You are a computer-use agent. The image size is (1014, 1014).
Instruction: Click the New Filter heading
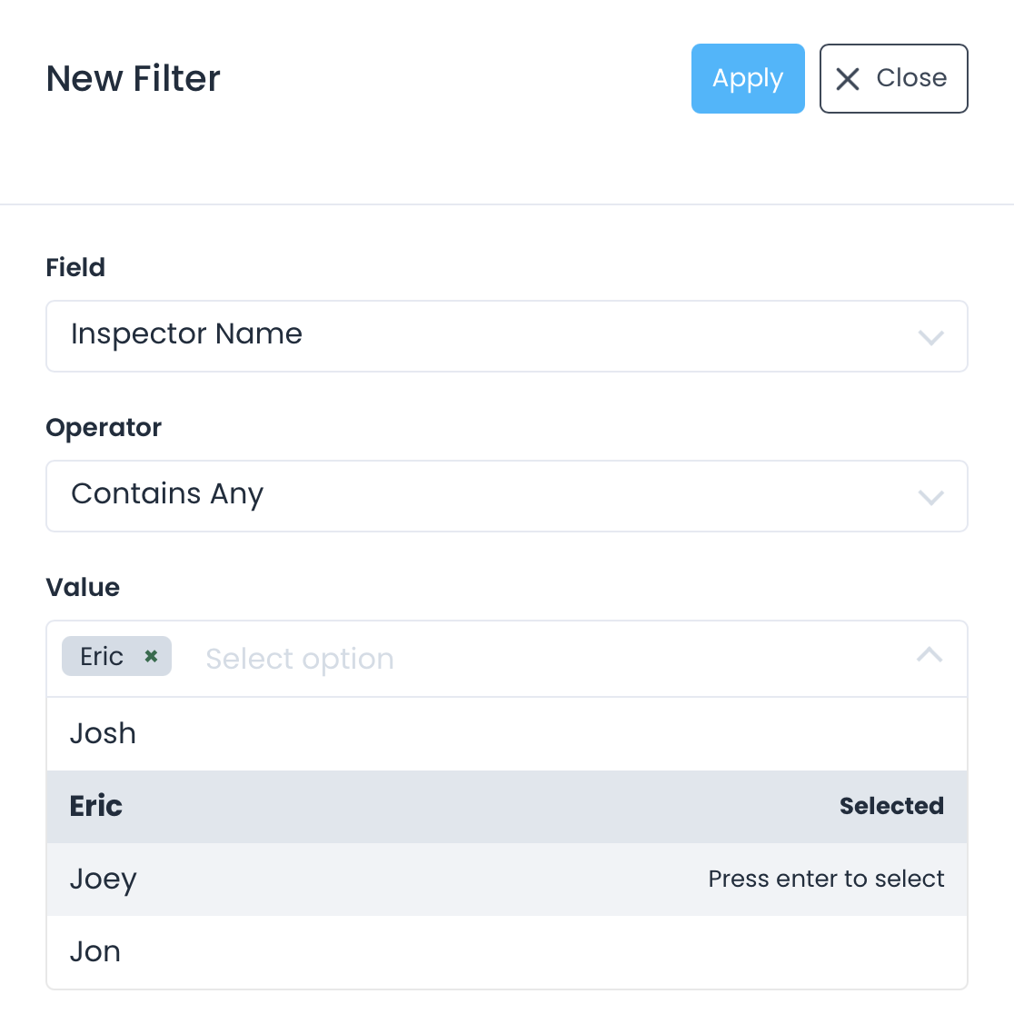134,79
